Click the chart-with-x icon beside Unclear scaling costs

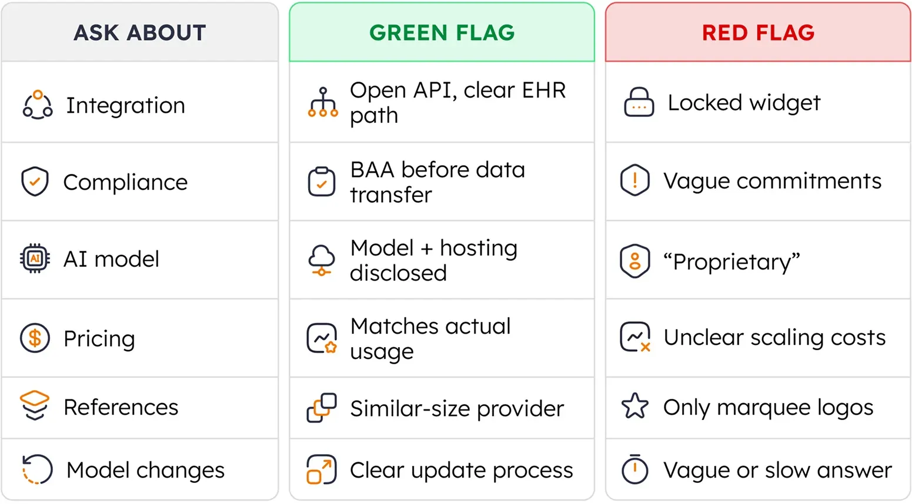tap(636, 337)
